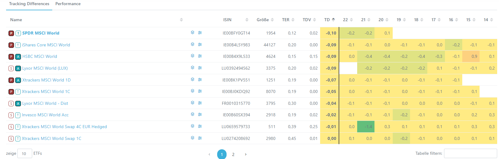
Task: Go to page 2 of the table
Action: coord(233,154)
